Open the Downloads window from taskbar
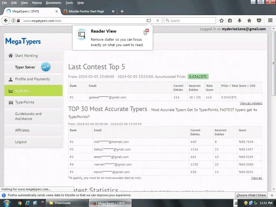Image resolution: width=276 pixels, height=207 pixels. (67, 203)
